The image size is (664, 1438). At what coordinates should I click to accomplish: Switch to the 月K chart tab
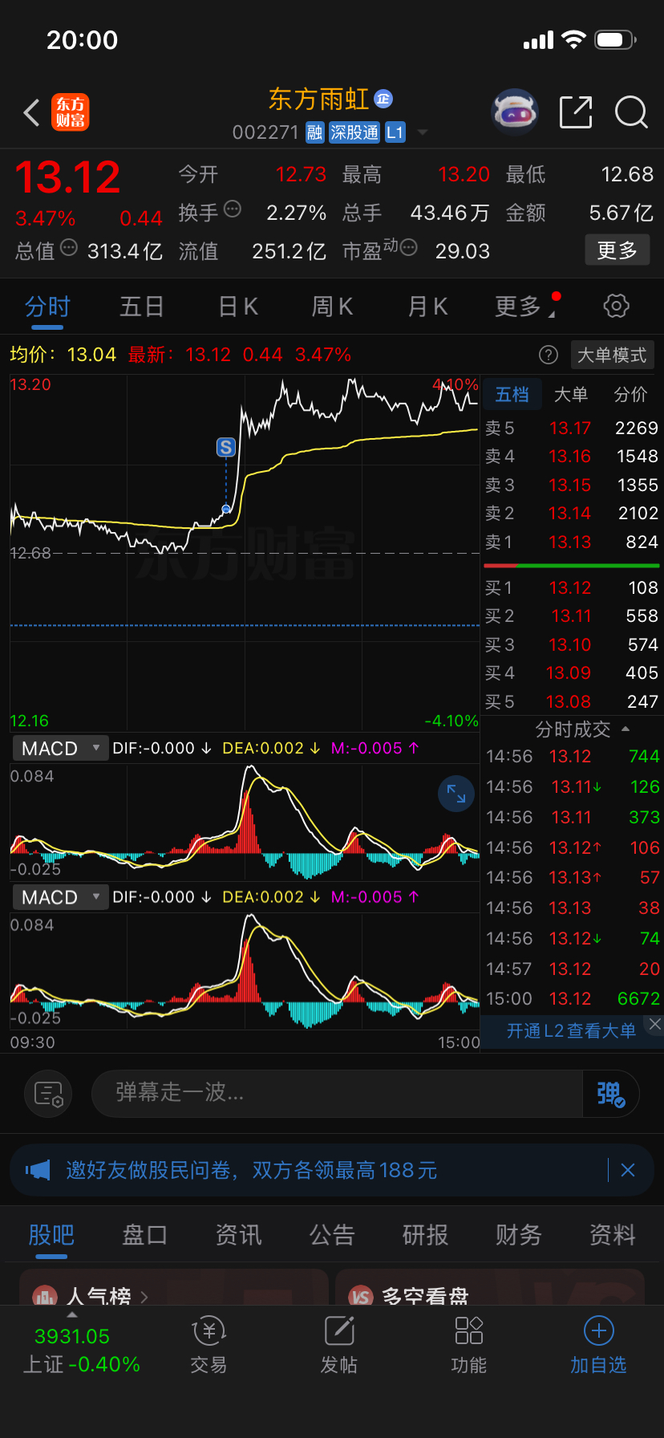[427, 307]
